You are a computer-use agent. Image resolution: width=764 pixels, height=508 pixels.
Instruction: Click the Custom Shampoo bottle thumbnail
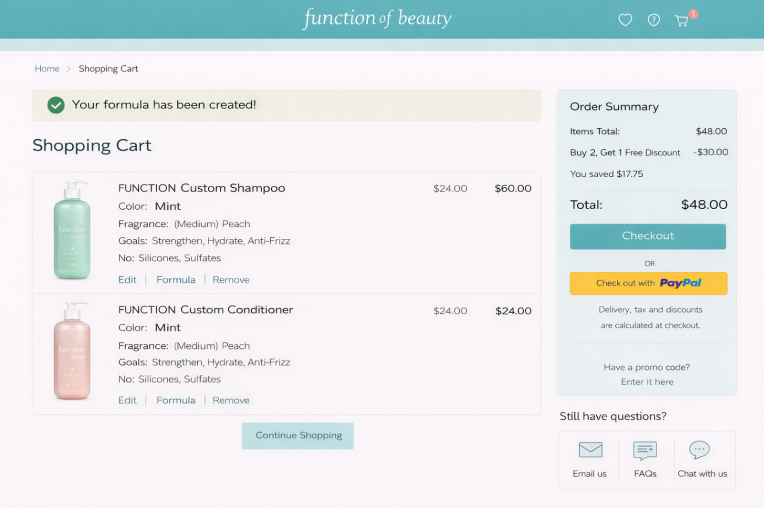click(72, 230)
